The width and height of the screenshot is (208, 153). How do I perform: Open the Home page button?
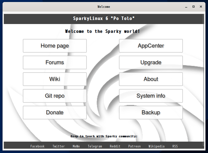pos(55,46)
